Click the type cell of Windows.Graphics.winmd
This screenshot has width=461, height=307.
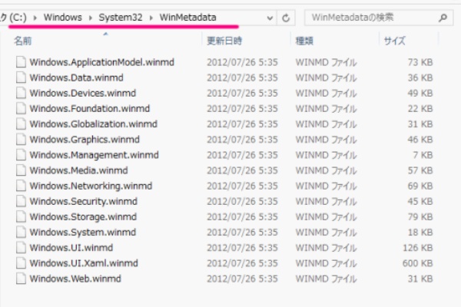click(326, 140)
